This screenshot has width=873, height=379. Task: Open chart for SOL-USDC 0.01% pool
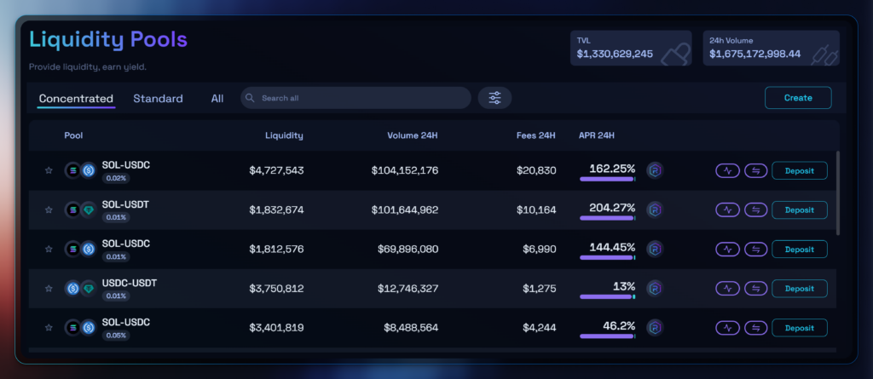[727, 250]
